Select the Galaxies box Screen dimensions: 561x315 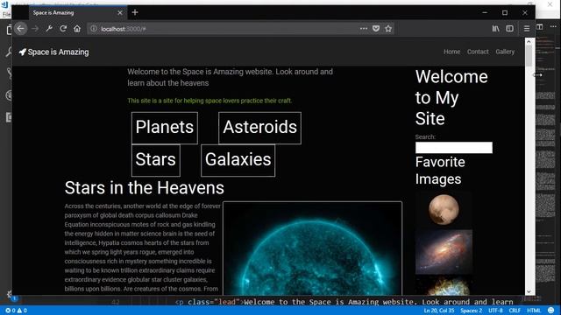click(238, 160)
